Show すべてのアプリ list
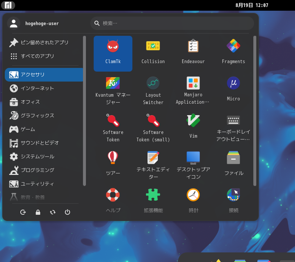 click(x=44, y=56)
